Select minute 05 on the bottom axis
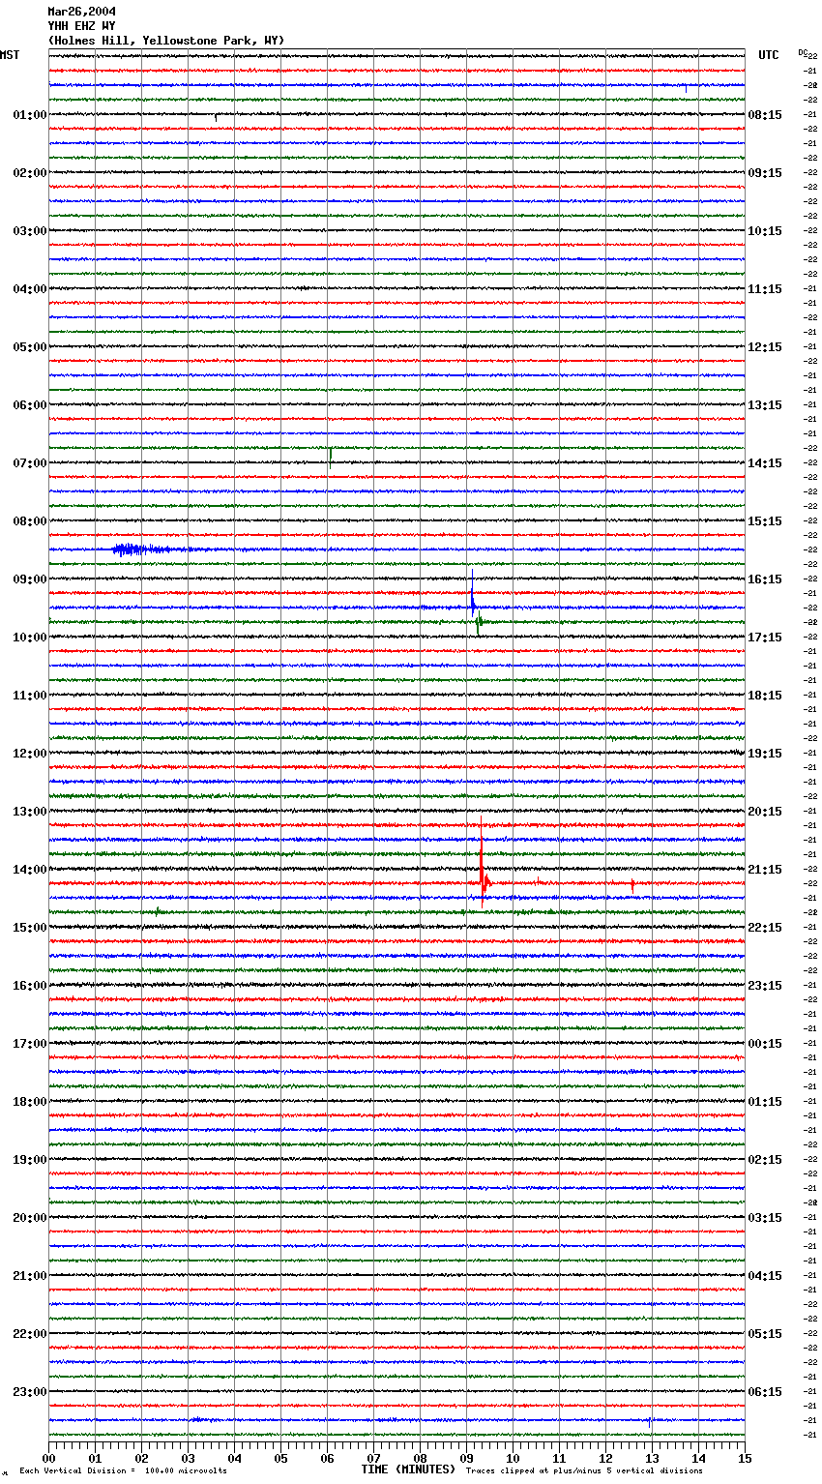The width and height of the screenshot is (822, 1484). [x=280, y=1458]
